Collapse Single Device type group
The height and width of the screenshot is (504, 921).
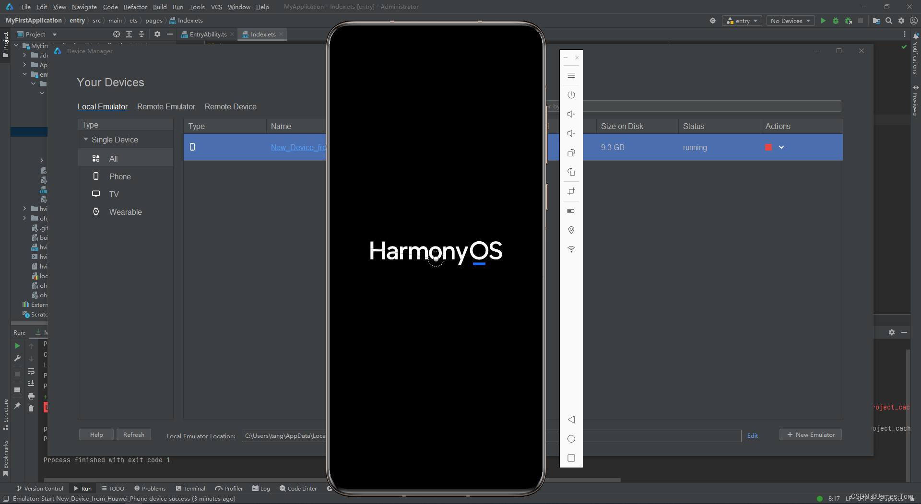[x=86, y=140]
